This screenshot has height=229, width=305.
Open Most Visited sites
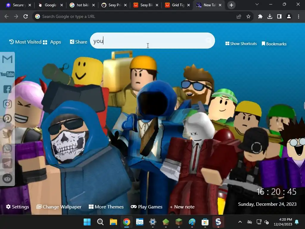[x=25, y=42]
